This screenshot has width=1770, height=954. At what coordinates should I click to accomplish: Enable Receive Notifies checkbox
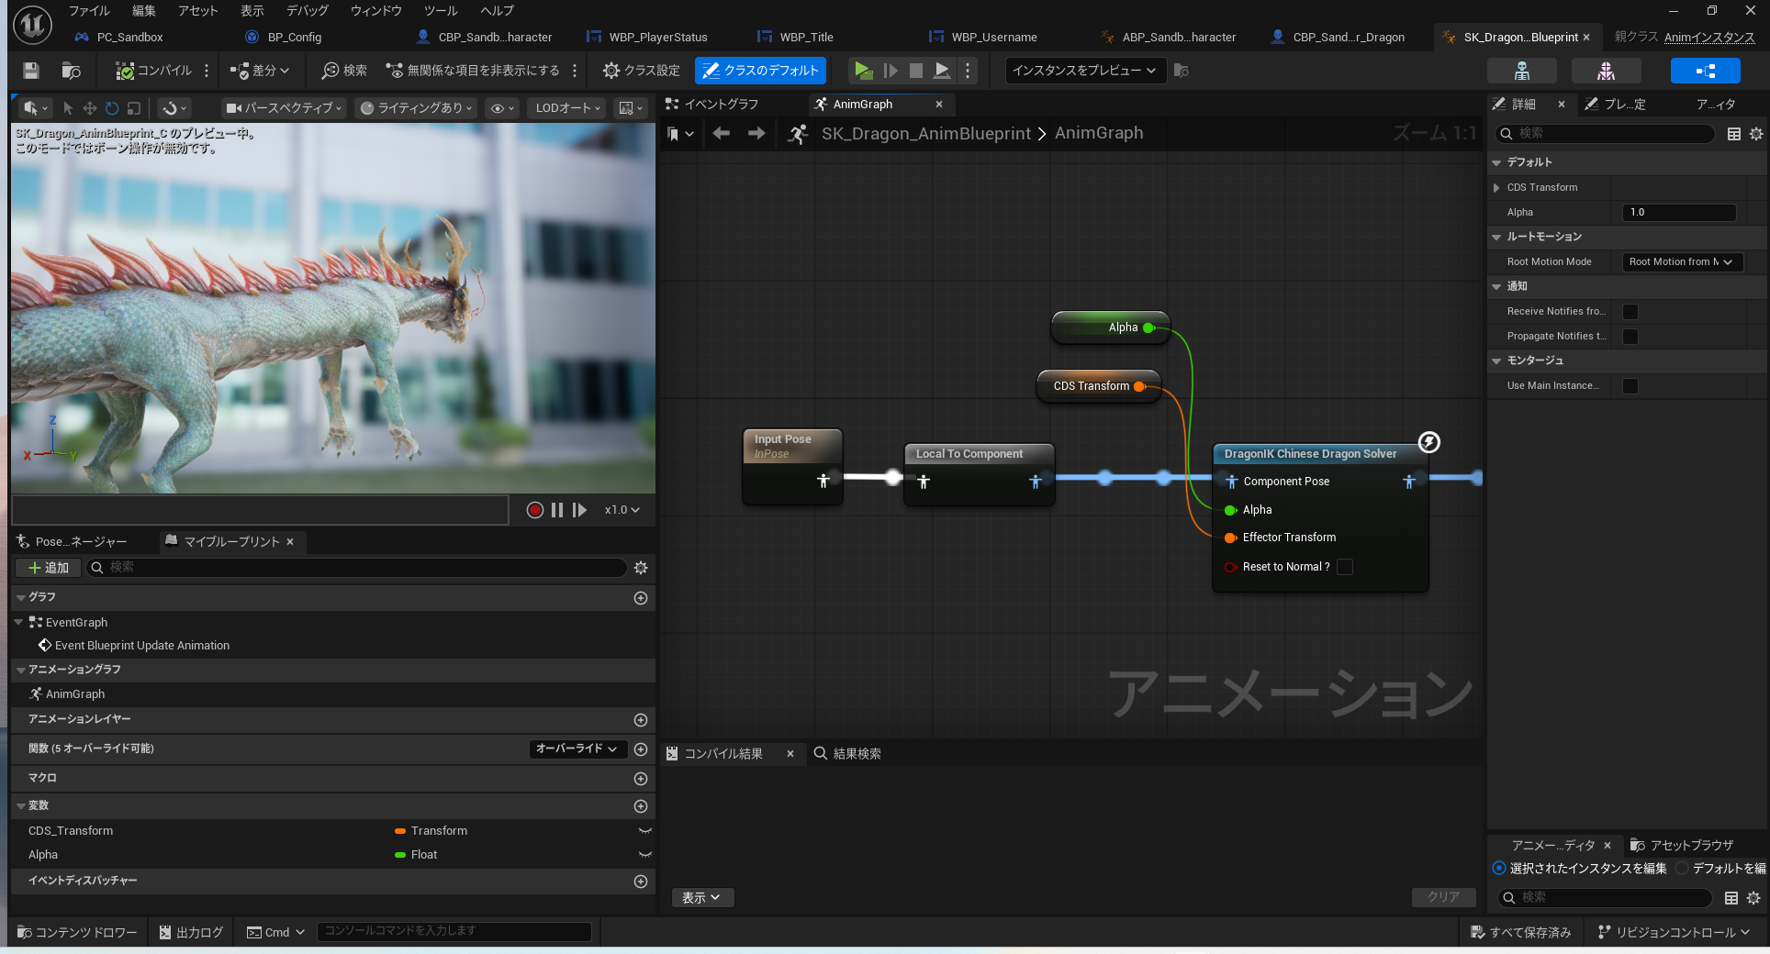point(1630,312)
